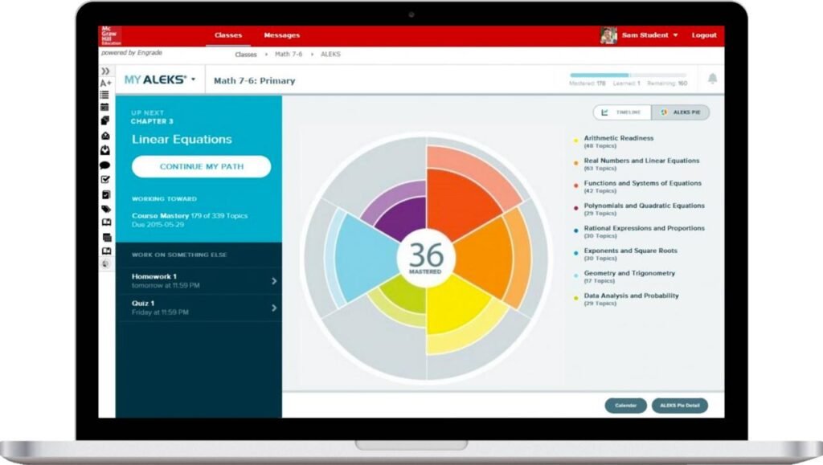The width and height of the screenshot is (823, 465).
Task: Click the 36 Mastered pie center
Action: point(426,258)
